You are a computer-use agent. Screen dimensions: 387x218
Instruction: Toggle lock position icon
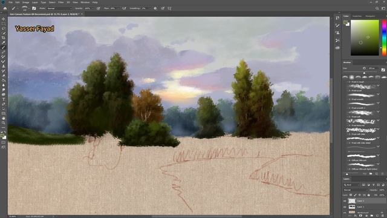point(360,195)
